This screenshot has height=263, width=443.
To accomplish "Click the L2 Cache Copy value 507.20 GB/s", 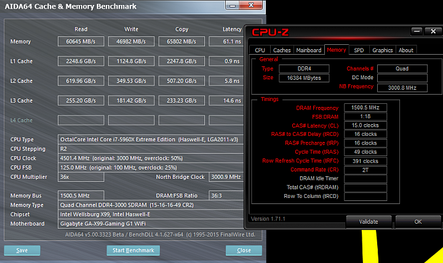I will pyautogui.click(x=182, y=81).
